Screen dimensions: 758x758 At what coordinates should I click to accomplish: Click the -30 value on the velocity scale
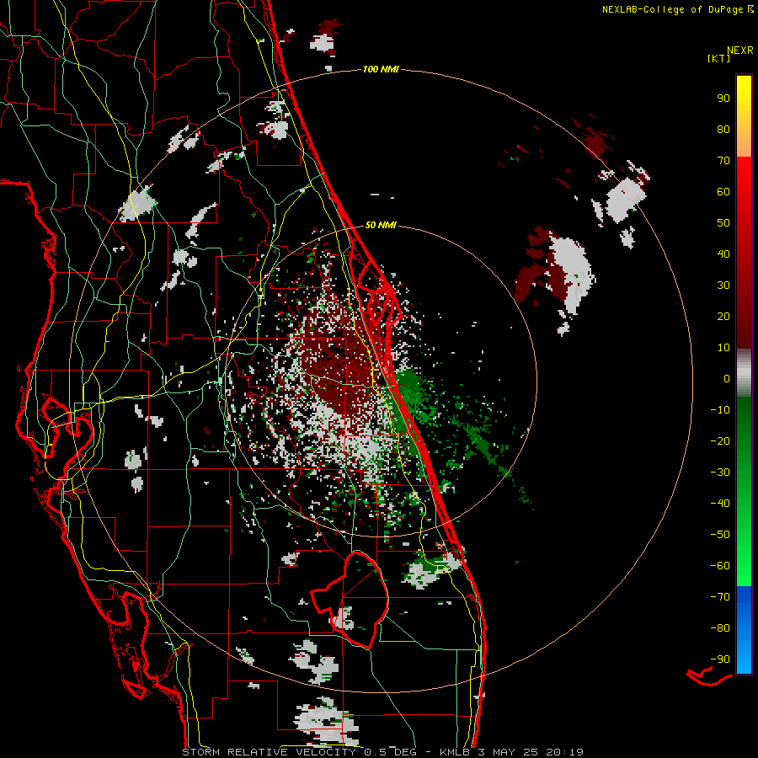click(x=720, y=472)
